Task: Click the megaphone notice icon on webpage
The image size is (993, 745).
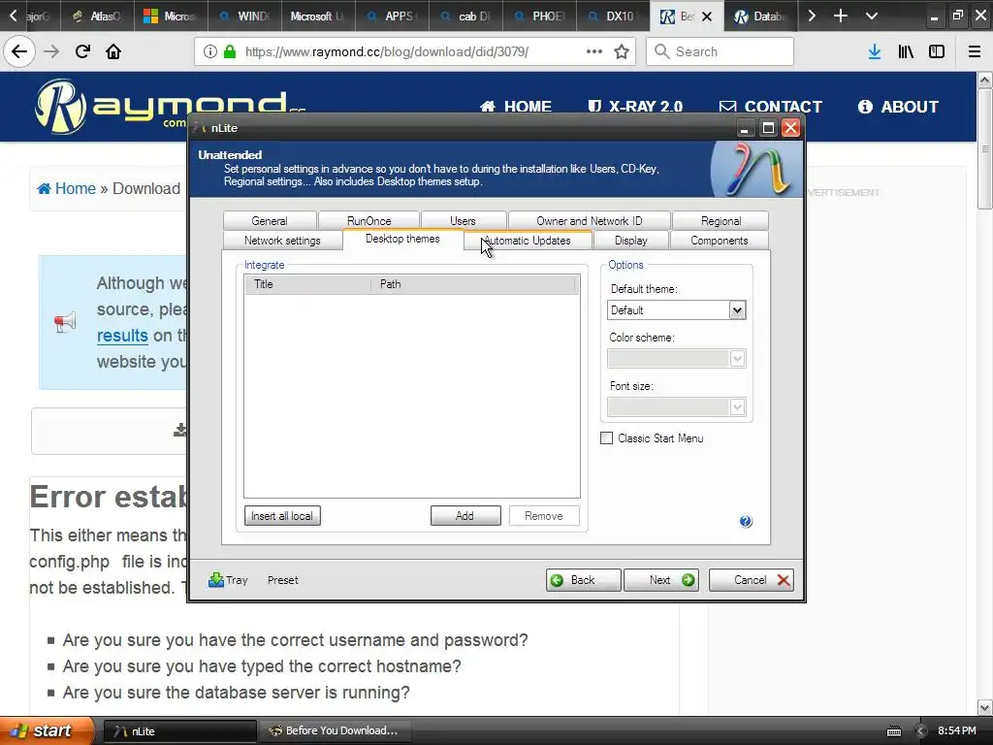Action: 65,322
